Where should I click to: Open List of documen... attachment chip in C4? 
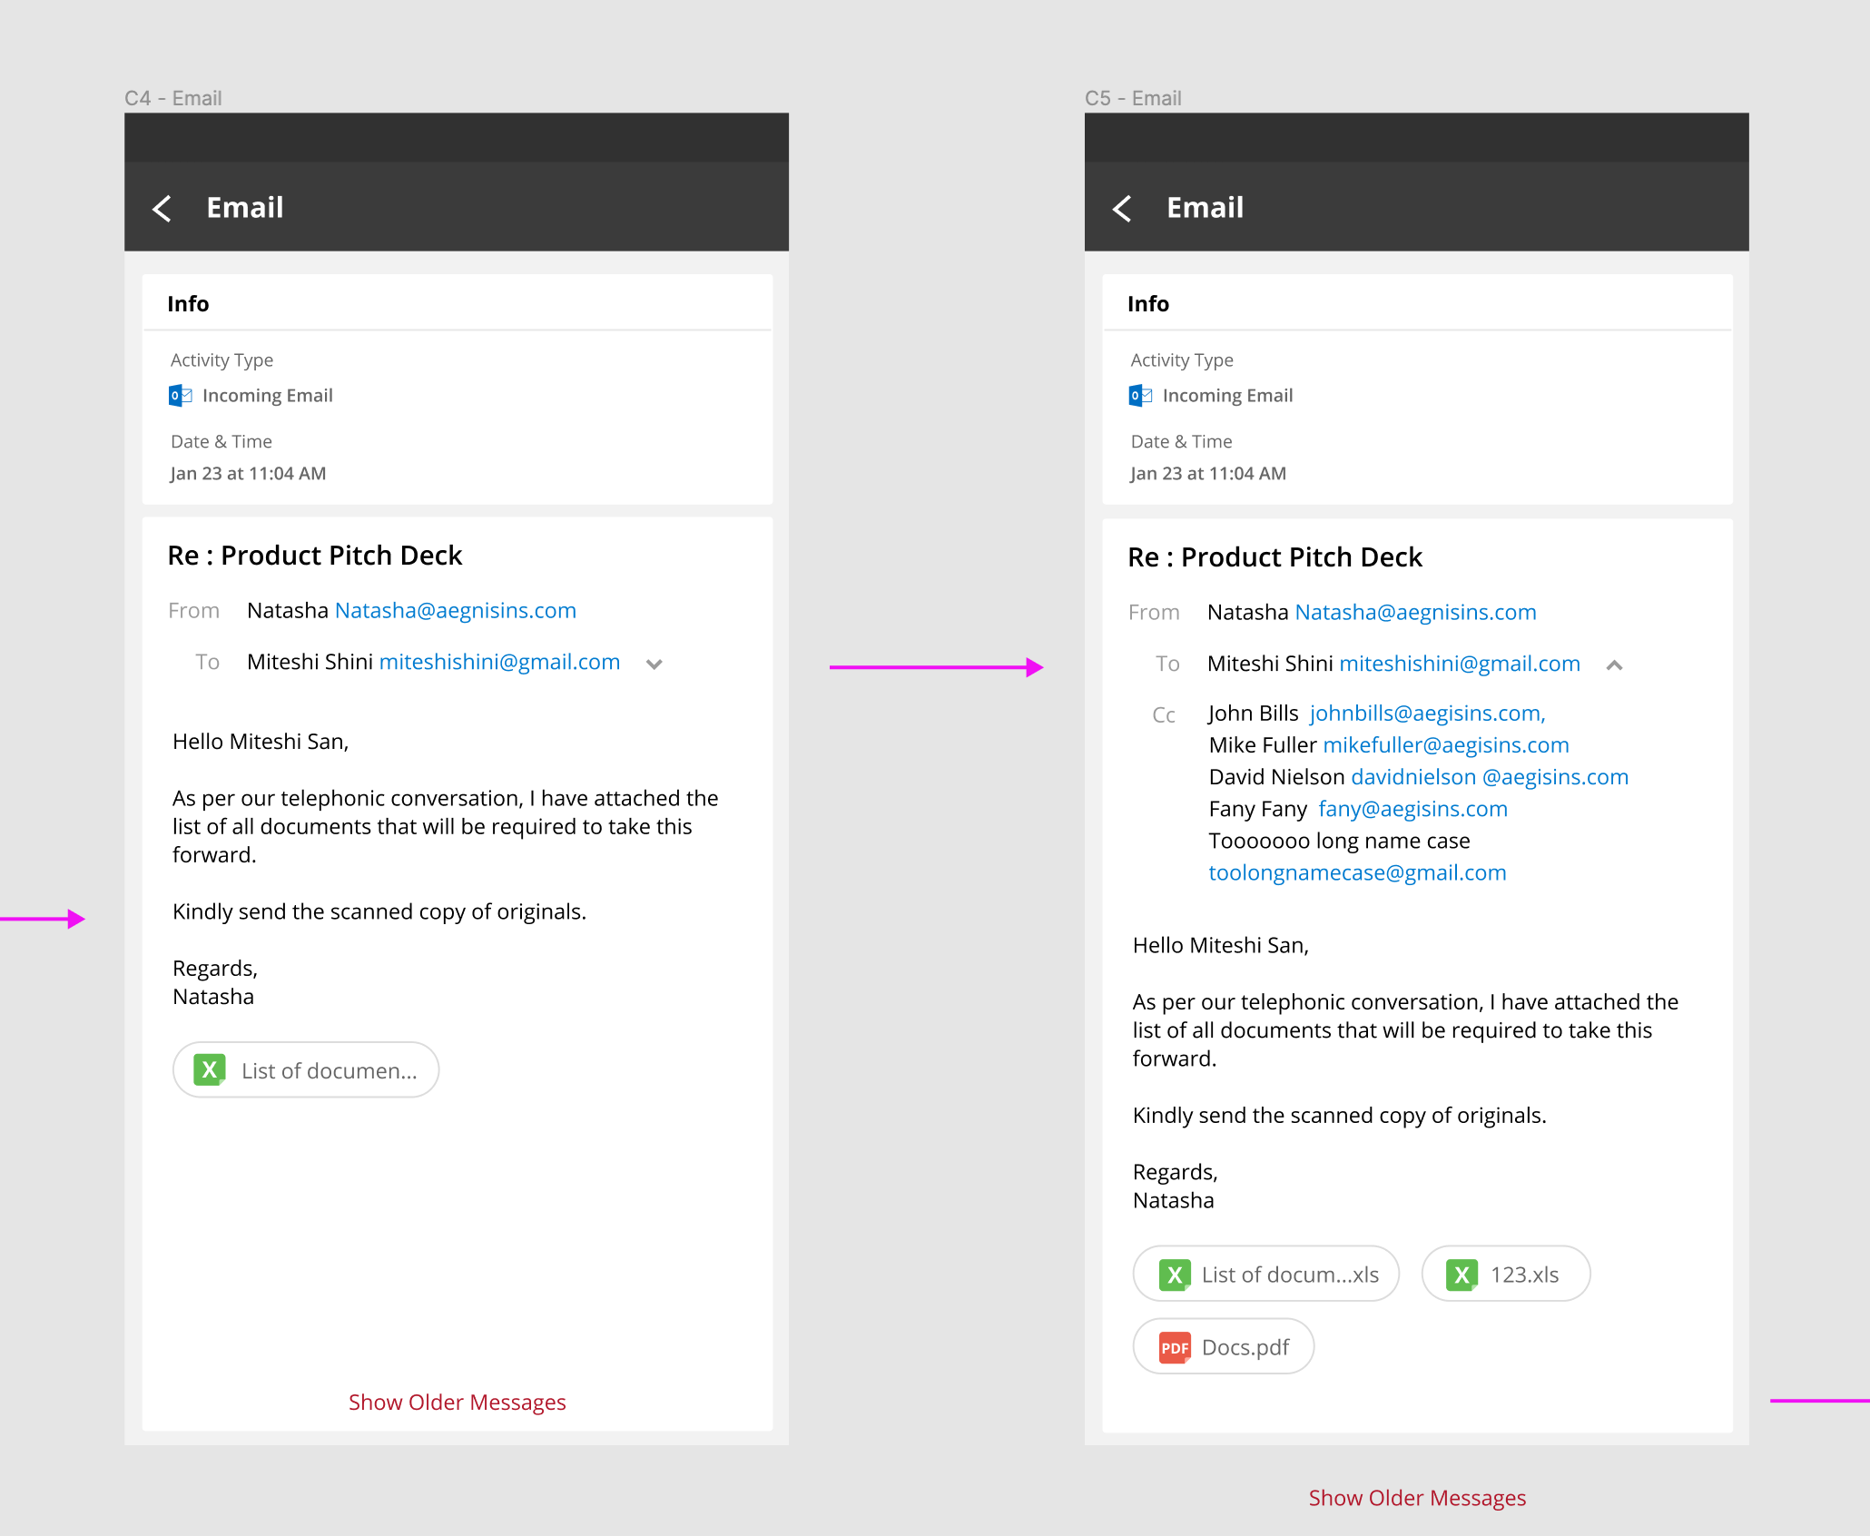329,1071
